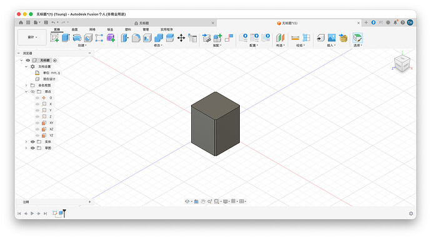Screen dimensions: 431x238
Task: Click the New Component icon with green plus
Action: 218,37
